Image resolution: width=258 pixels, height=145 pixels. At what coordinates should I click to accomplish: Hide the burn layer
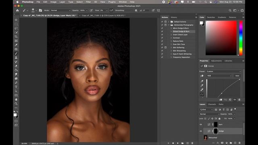click(201, 124)
